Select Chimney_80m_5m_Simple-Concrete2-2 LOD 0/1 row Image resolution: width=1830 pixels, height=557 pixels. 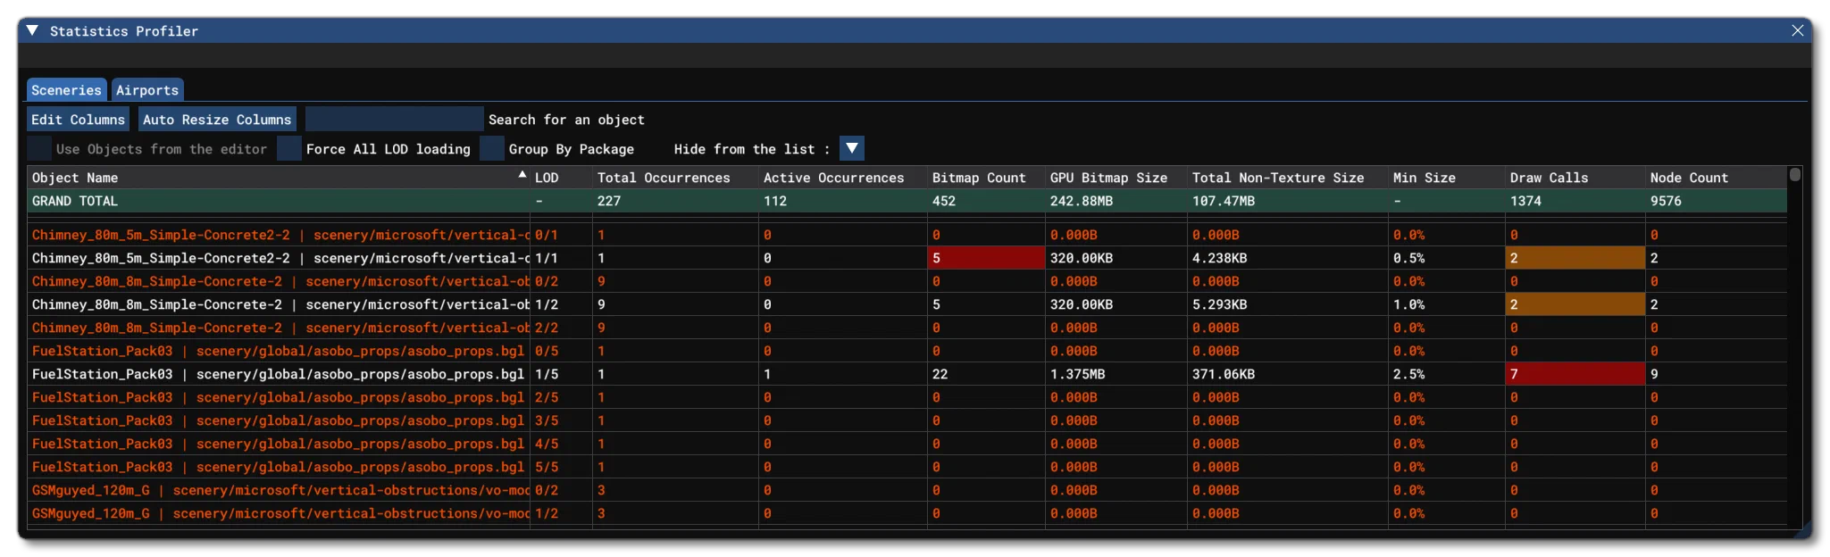tap(907, 235)
